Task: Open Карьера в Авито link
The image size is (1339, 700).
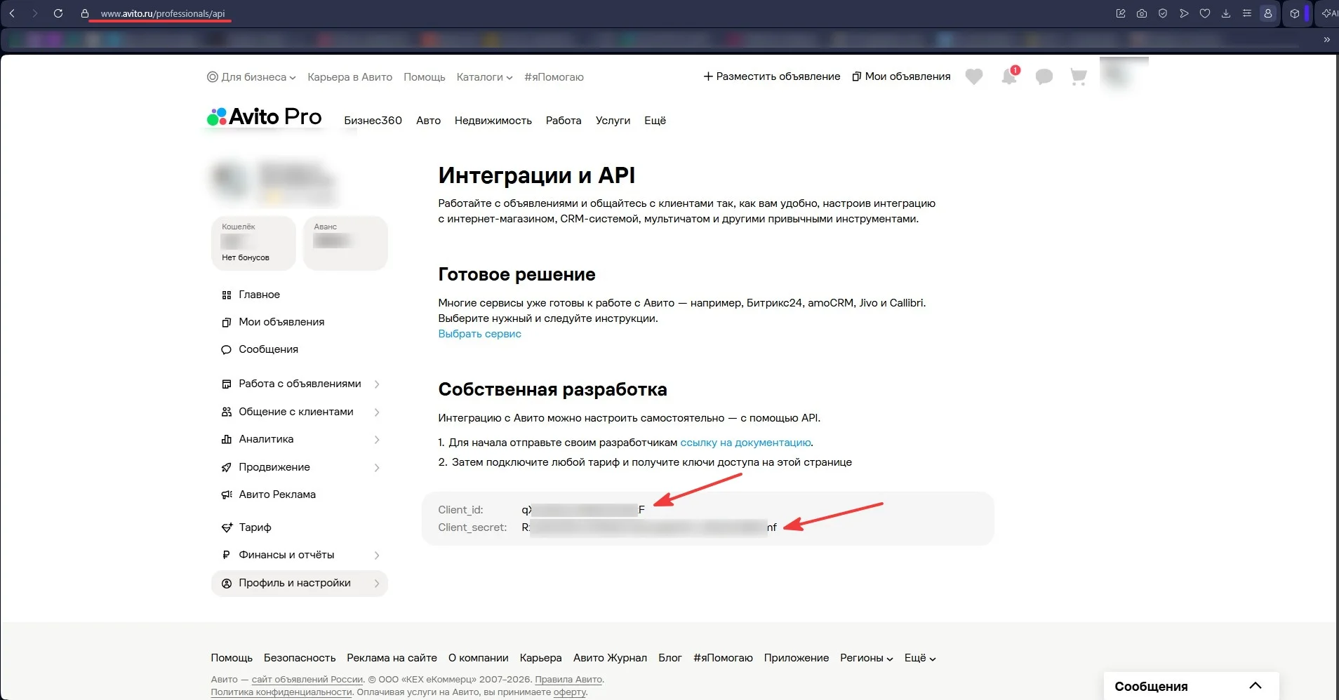Action: (349, 77)
